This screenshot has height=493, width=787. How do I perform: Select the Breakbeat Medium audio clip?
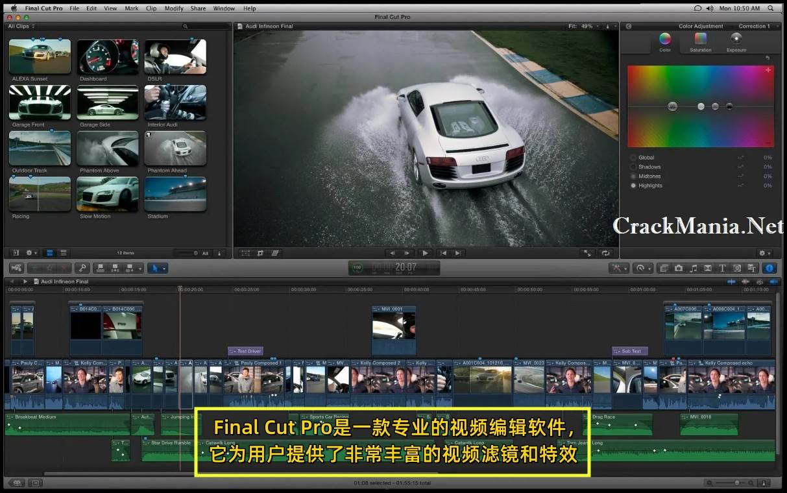click(x=67, y=424)
